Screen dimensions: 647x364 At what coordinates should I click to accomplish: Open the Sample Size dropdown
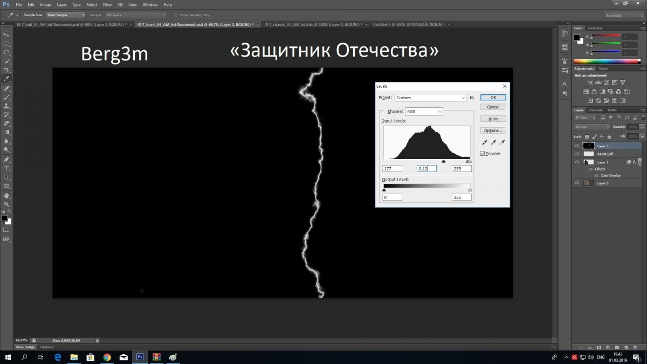(65, 15)
